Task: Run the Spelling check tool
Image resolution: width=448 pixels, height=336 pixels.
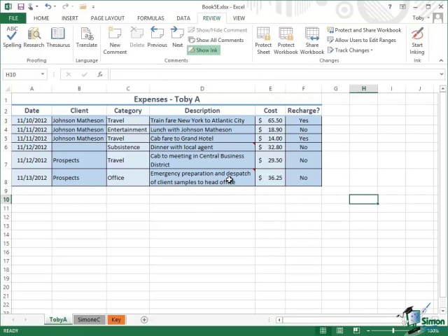Action: [x=12, y=37]
